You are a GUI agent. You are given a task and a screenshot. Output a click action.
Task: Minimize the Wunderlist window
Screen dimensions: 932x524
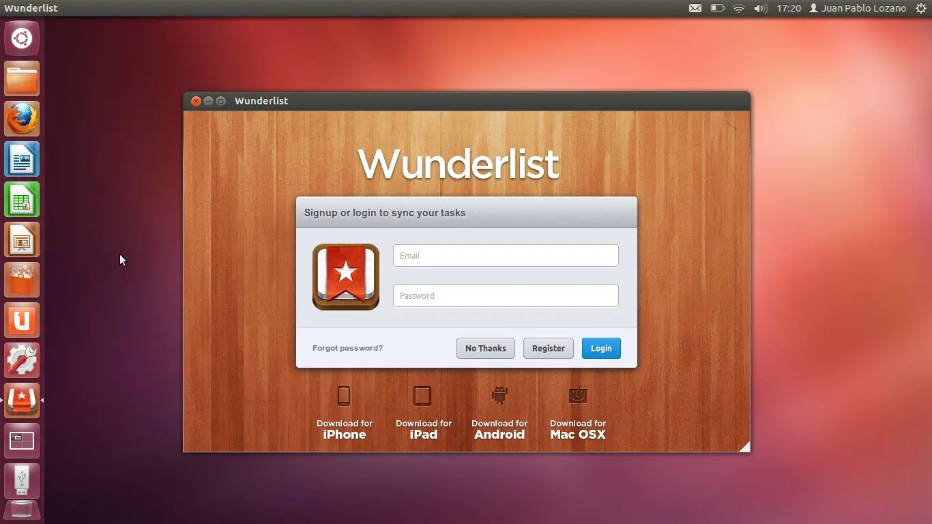pyautogui.click(x=208, y=101)
